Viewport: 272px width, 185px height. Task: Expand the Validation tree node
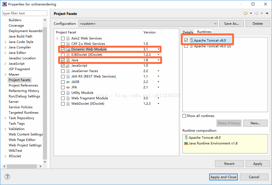coord(5,129)
